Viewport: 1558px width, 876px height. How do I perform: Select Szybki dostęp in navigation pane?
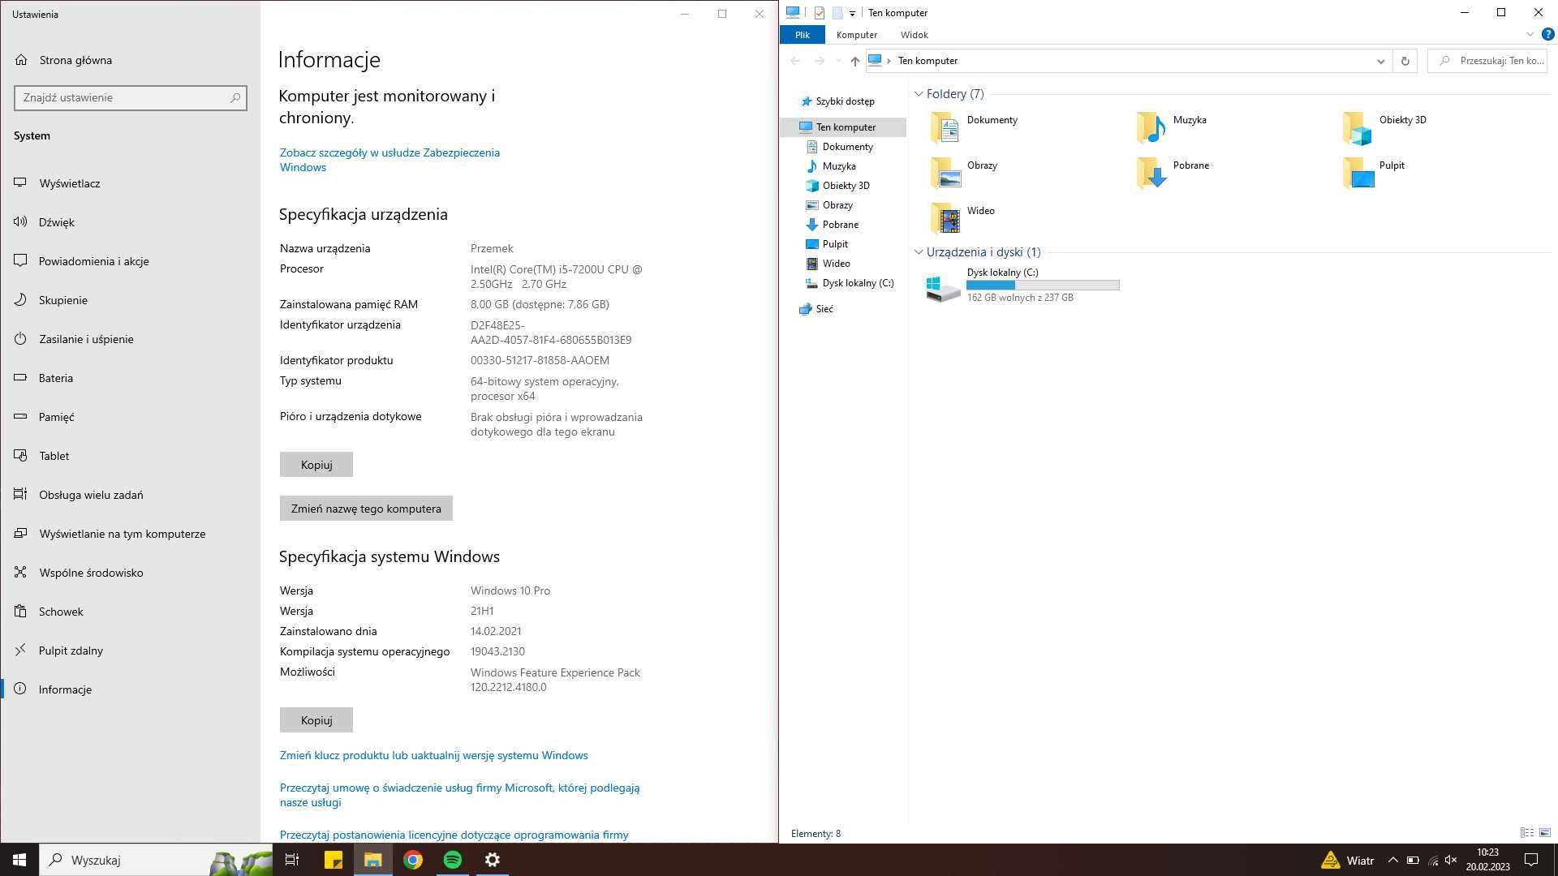click(845, 101)
